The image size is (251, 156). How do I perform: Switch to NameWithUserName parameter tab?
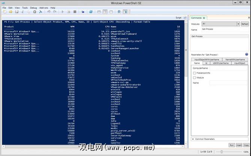click(x=235, y=59)
